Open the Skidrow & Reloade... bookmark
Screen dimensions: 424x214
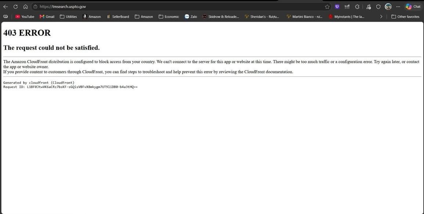pos(221,17)
